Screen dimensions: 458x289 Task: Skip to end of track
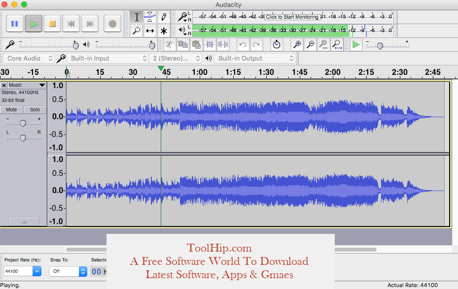click(x=90, y=24)
